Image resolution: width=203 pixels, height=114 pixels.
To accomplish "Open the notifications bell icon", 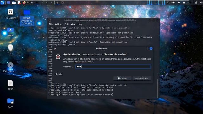I will click(179, 3).
